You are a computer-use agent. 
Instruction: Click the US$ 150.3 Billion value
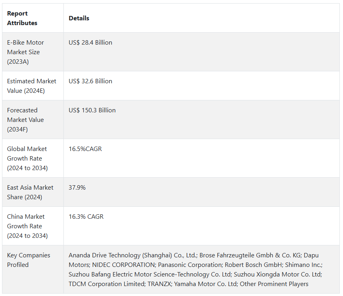tap(92, 110)
